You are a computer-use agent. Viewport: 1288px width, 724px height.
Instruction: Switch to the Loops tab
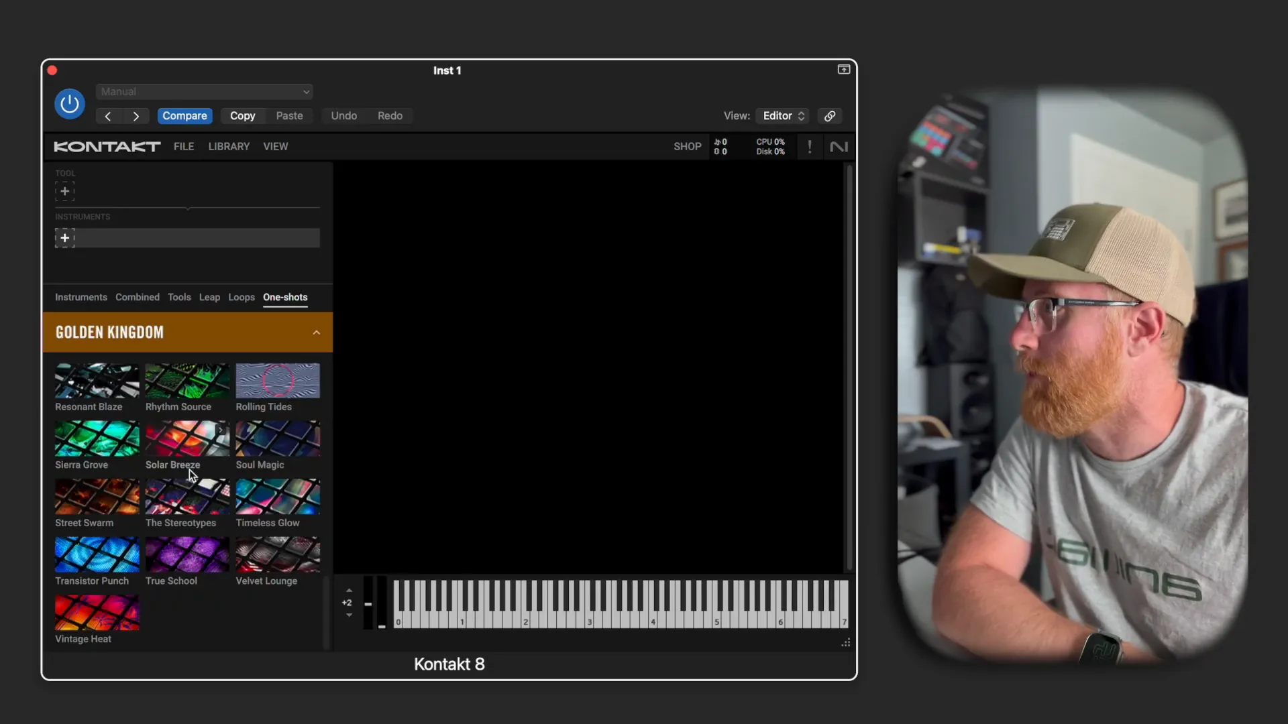click(241, 297)
